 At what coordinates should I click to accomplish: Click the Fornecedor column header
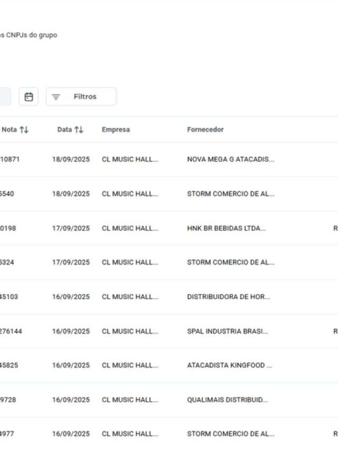click(205, 129)
